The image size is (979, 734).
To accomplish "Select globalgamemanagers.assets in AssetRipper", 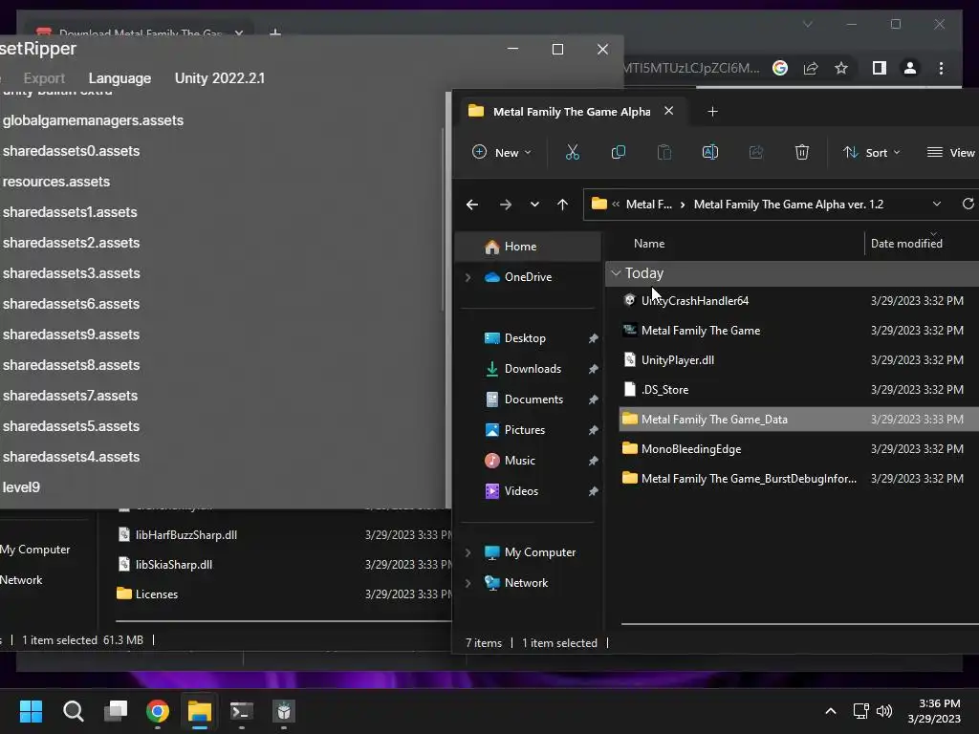I will pos(93,120).
